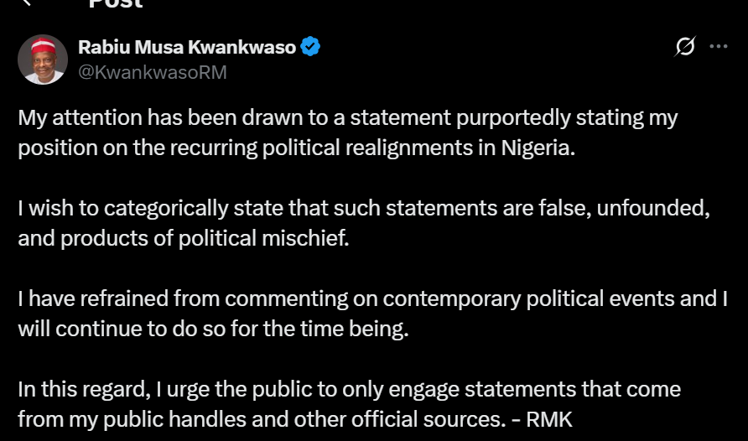Click the paragraph starting "My attention has been drawn"

pyautogui.click(x=347, y=132)
